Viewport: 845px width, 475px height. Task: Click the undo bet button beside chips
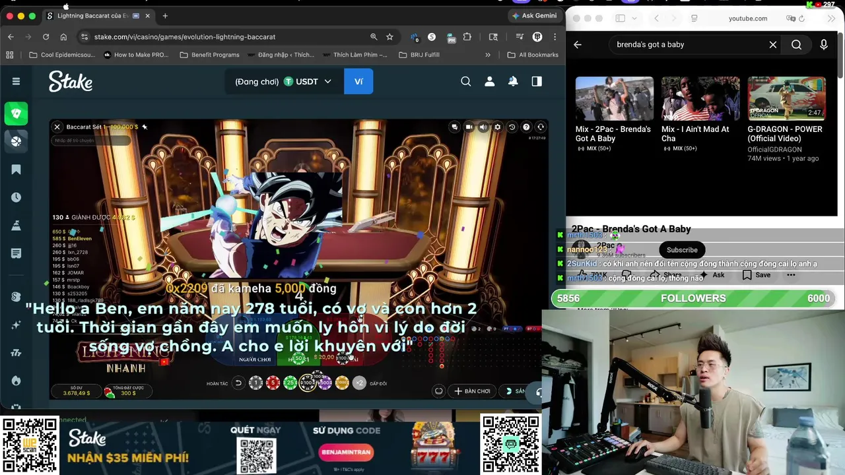click(238, 383)
